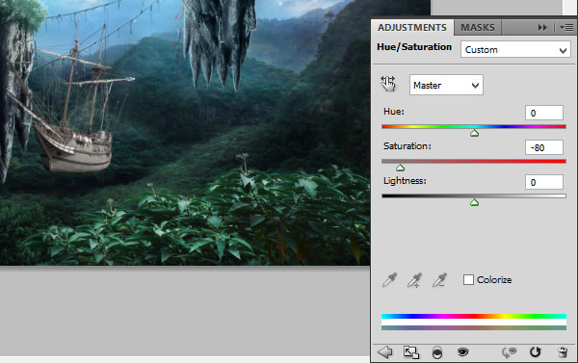
Task: Click the Hue value input field
Action: (x=544, y=113)
